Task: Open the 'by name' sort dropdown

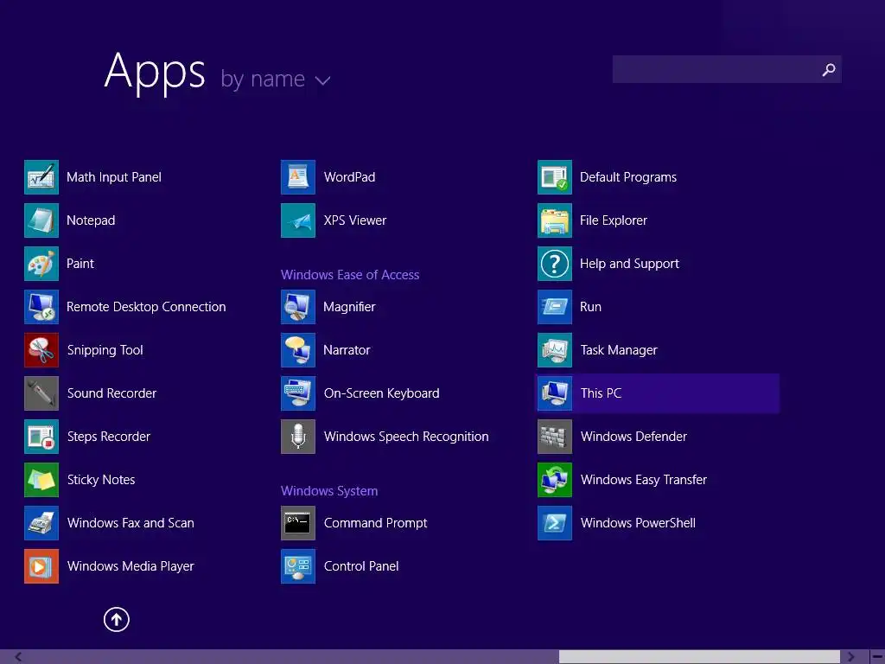Action: tap(275, 79)
